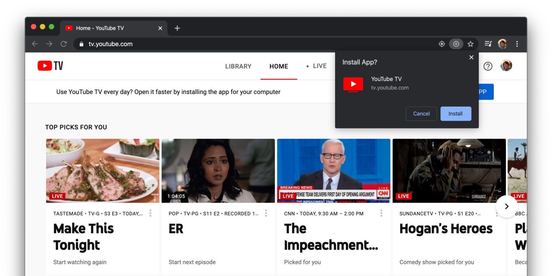Switch to the Library tab
The image size is (552, 276).
point(238,66)
